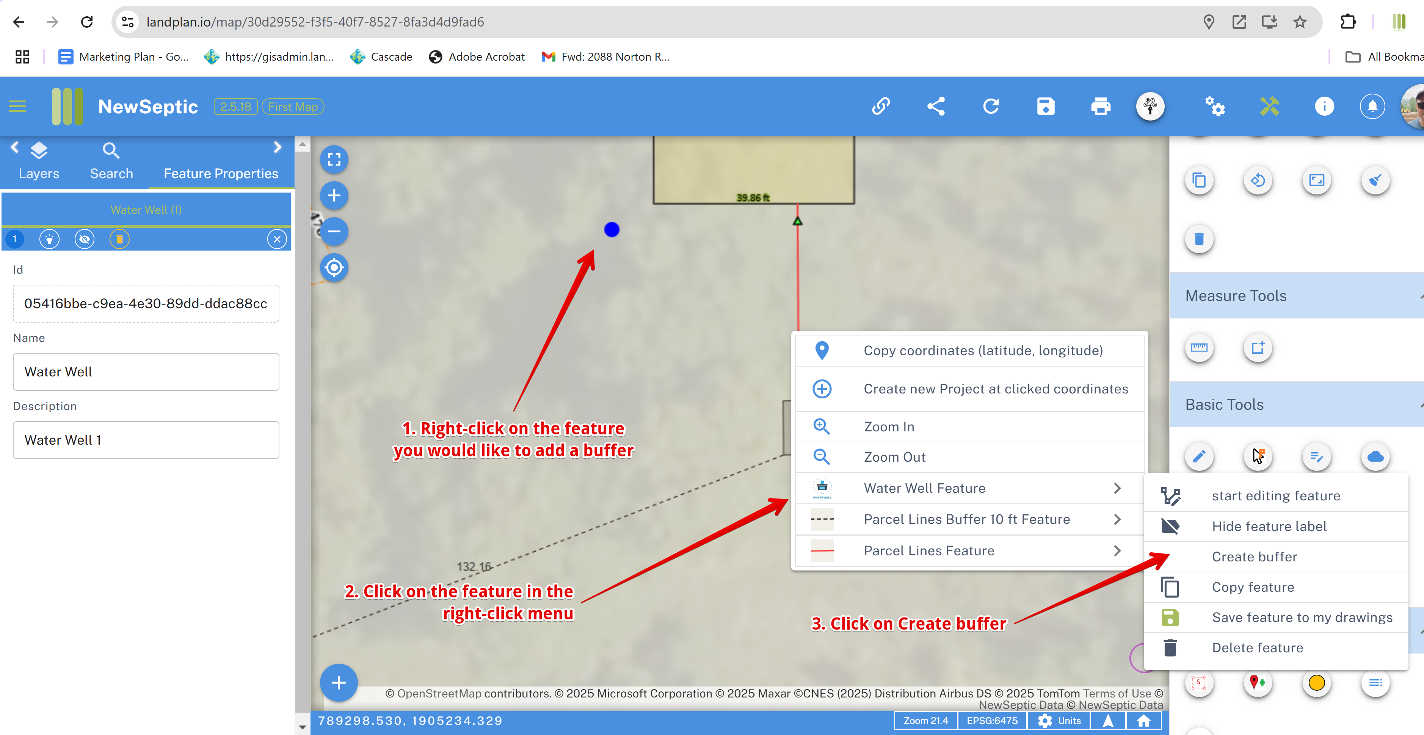Click the link icon in header

pos(881,106)
